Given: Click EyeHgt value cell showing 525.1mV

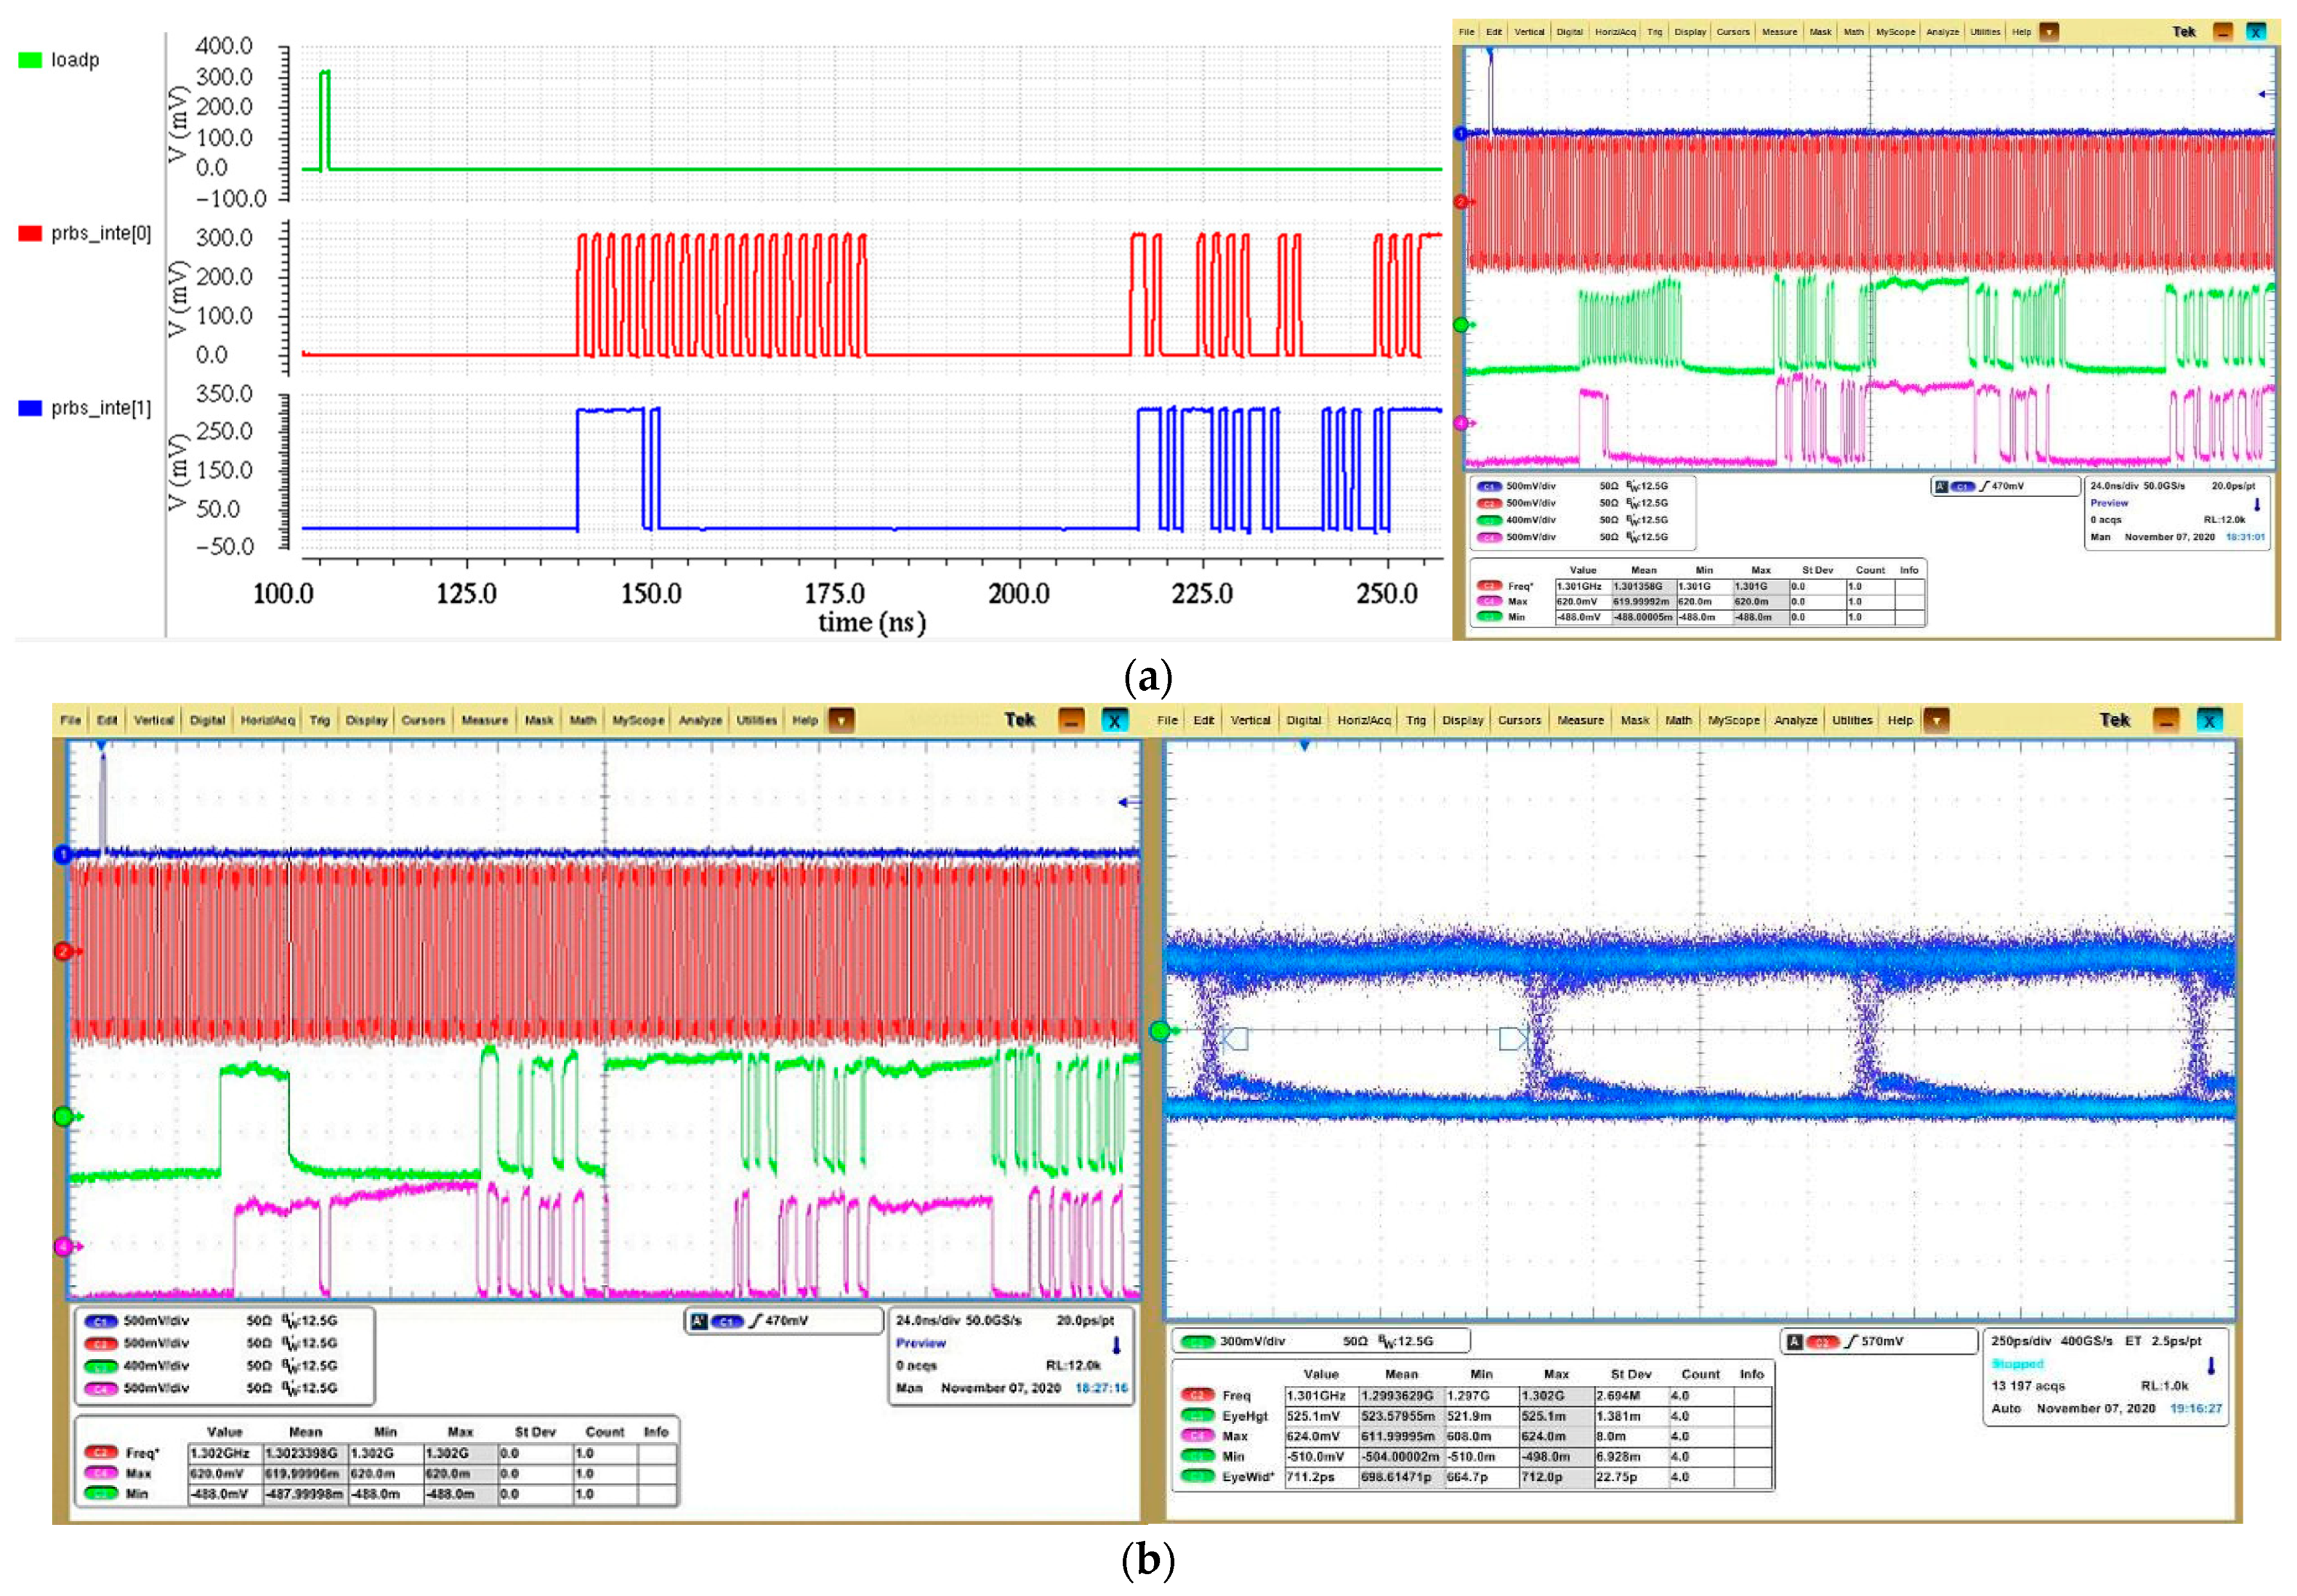Looking at the screenshot, I should 1314,1416.
